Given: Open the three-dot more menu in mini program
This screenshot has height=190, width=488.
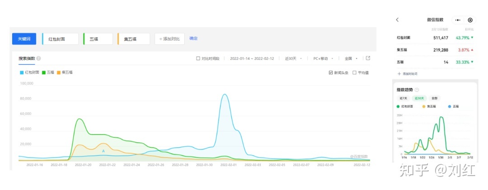Looking at the screenshot, I should click(x=458, y=20).
